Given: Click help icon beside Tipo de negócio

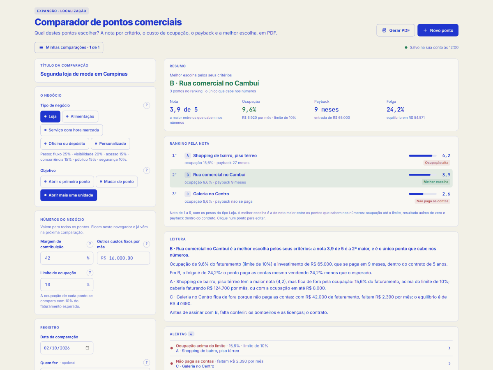Looking at the screenshot, I should click(x=147, y=105).
